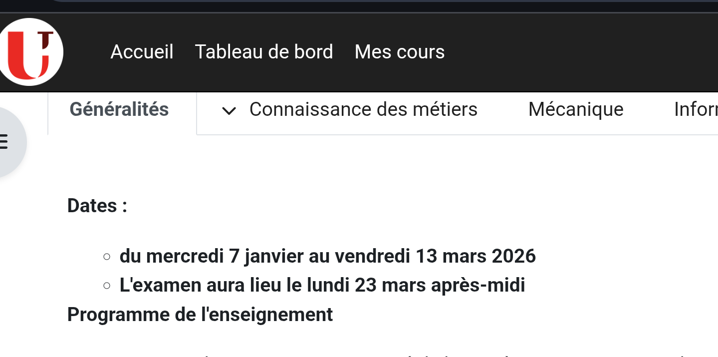Go to Accueil in the navbar
The width and height of the screenshot is (718, 357).
click(x=142, y=52)
